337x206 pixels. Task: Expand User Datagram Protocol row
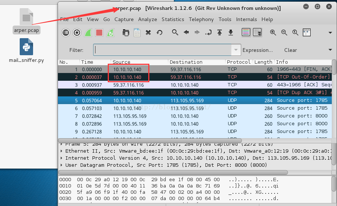(61, 165)
